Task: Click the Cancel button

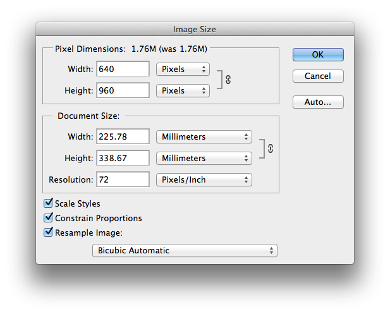Action: [x=318, y=76]
